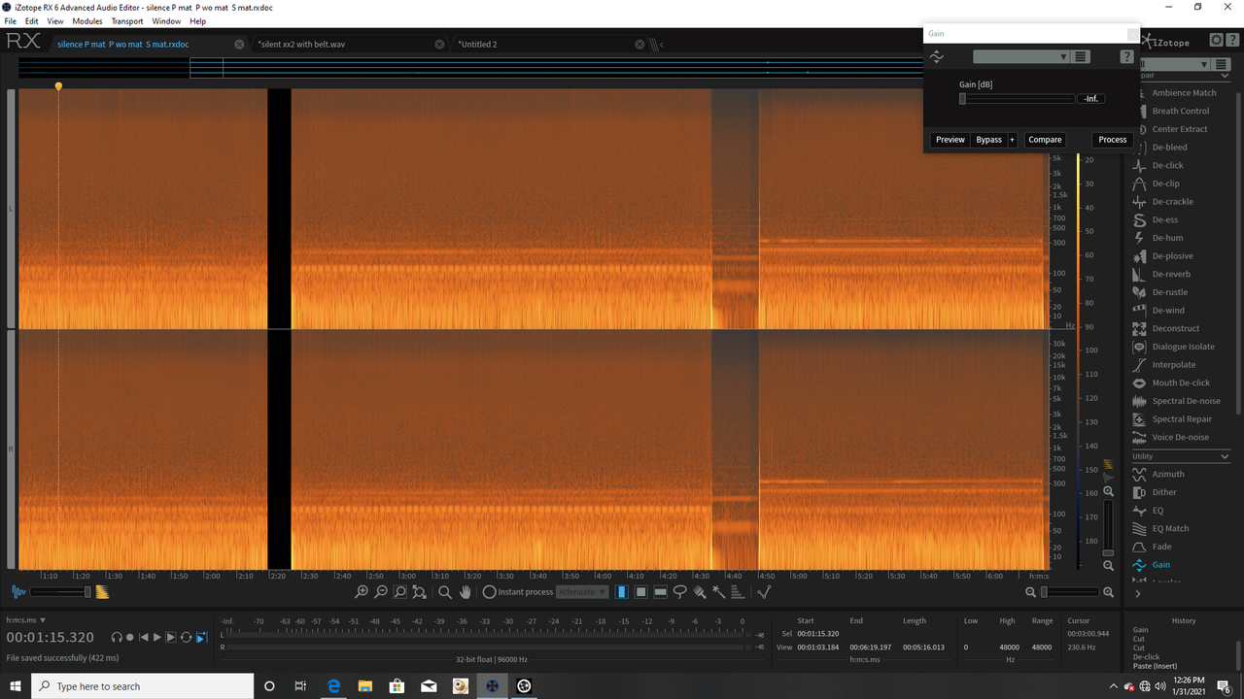1244x699 pixels.
Task: Show spectrogram view icon beside opacity slider
Action: tap(102, 592)
